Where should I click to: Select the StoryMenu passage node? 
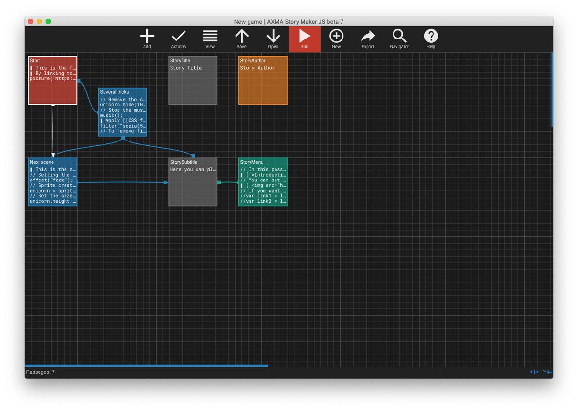click(x=263, y=183)
